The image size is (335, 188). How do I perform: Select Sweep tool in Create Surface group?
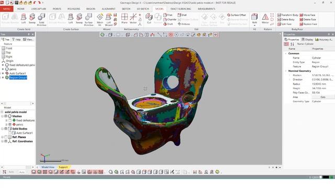[x=79, y=19]
